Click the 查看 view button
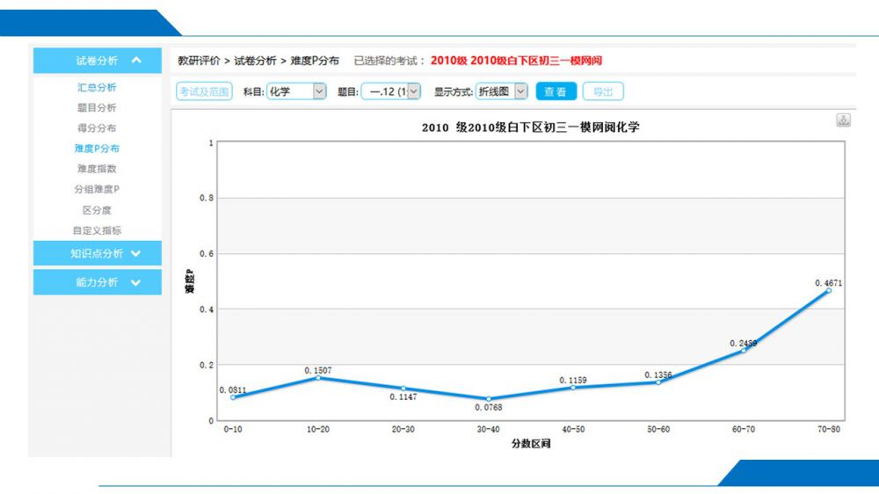879x494 pixels. (556, 91)
